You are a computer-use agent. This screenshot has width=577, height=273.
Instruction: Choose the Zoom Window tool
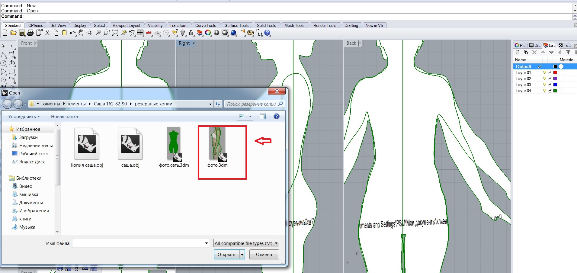tap(106, 33)
